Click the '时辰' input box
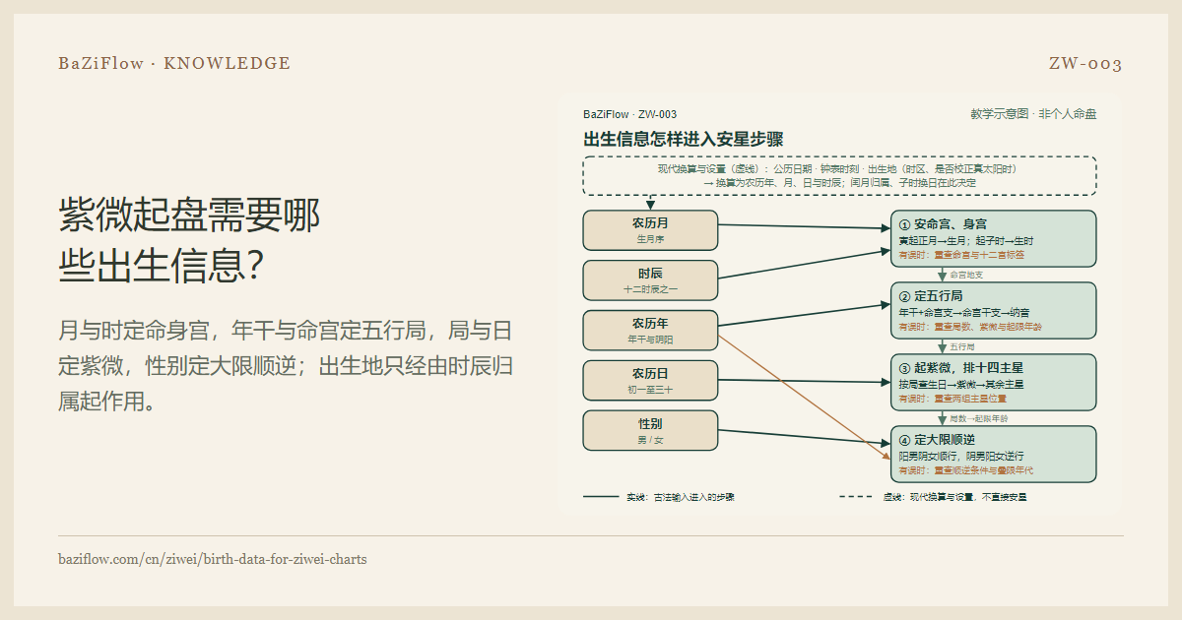Viewport: 1182px width, 620px height. (650, 280)
